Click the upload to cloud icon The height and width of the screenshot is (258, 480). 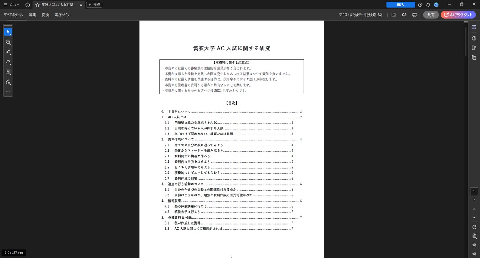[x=404, y=15]
